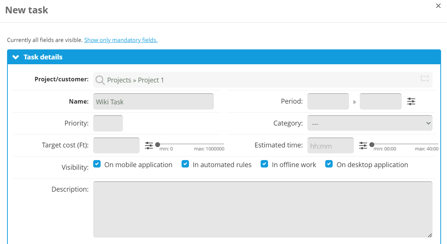Uncheck On desktop application checkbox
The image size is (447, 244).
(329, 164)
